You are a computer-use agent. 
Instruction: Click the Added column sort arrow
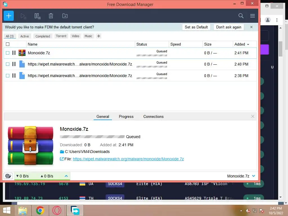[248, 44]
